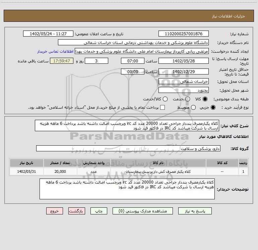258x250 pixels.
Task: Click the deadline time field 07:00
Action: tap(133, 61)
